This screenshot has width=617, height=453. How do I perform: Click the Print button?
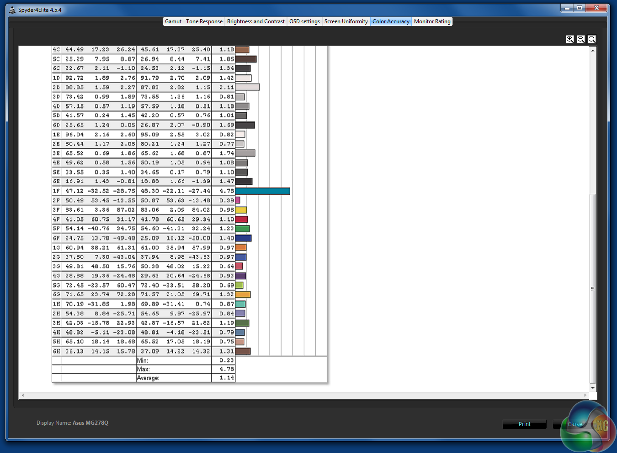[525, 424]
